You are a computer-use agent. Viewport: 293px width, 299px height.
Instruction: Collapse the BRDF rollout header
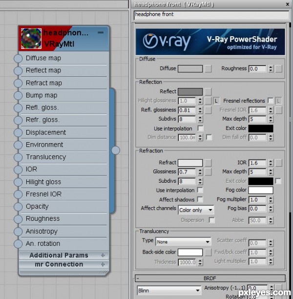[x=210, y=278]
